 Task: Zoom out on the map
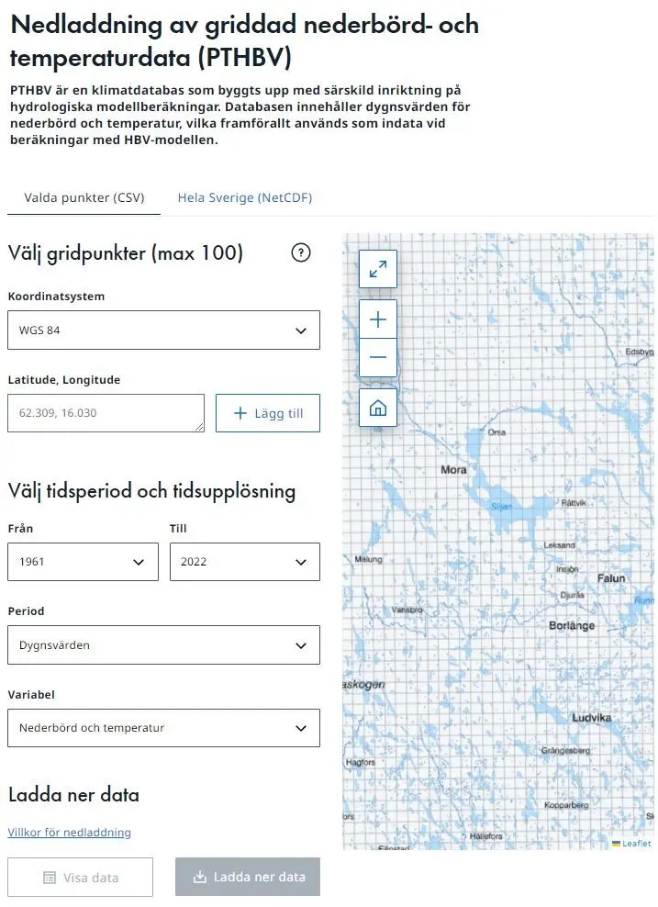click(378, 357)
